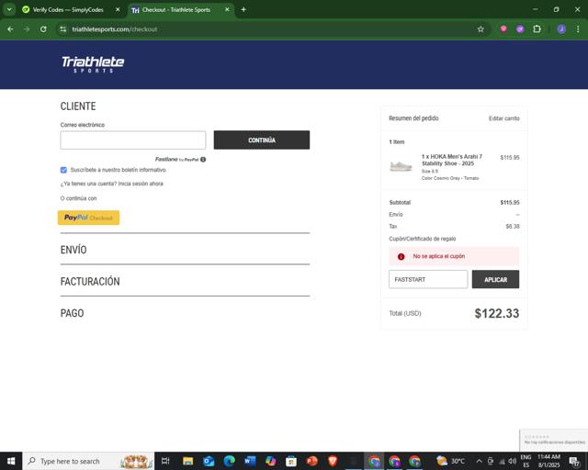Open the Chrome profile avatar

561,28
